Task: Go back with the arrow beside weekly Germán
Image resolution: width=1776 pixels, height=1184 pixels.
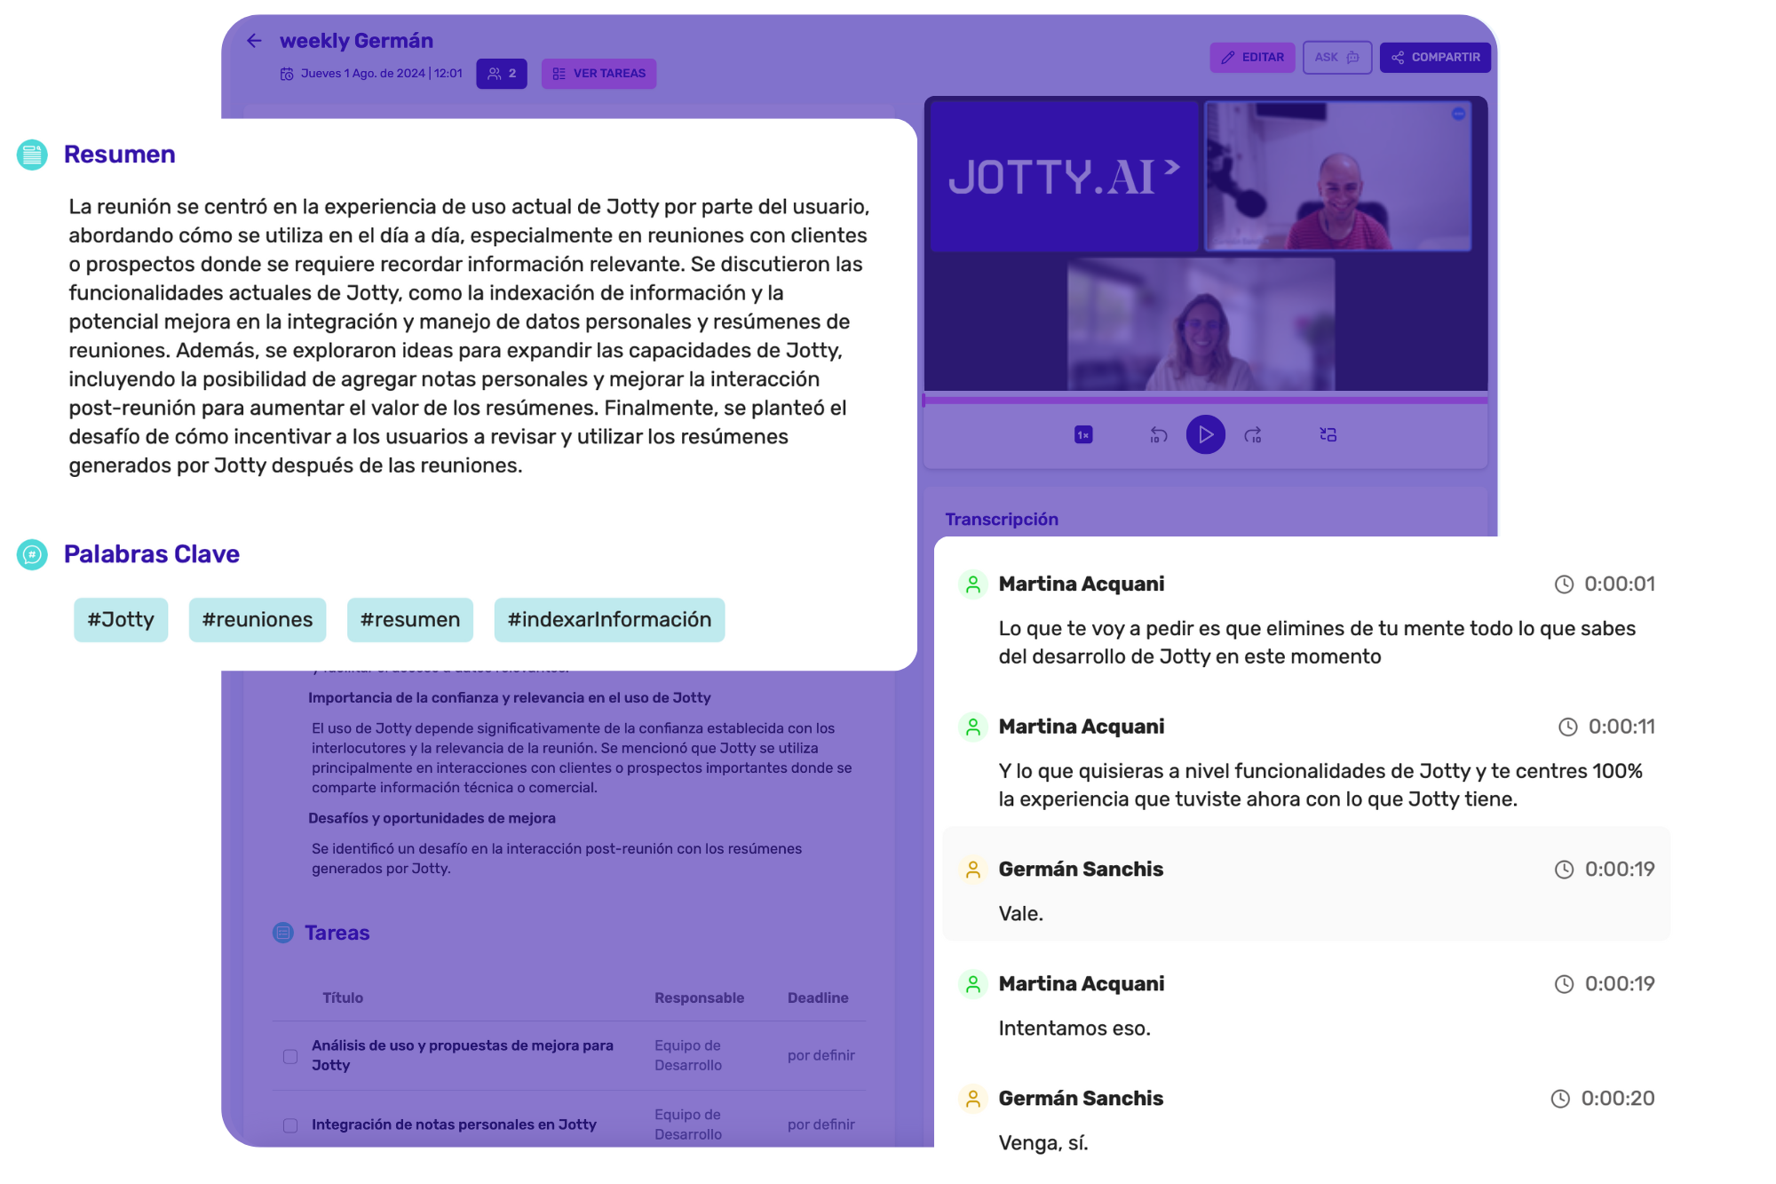Action: [x=255, y=41]
